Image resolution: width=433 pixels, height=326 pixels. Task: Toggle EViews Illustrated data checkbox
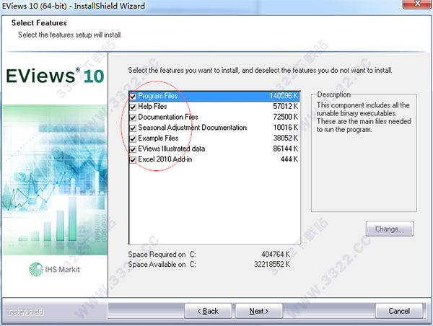click(x=133, y=149)
